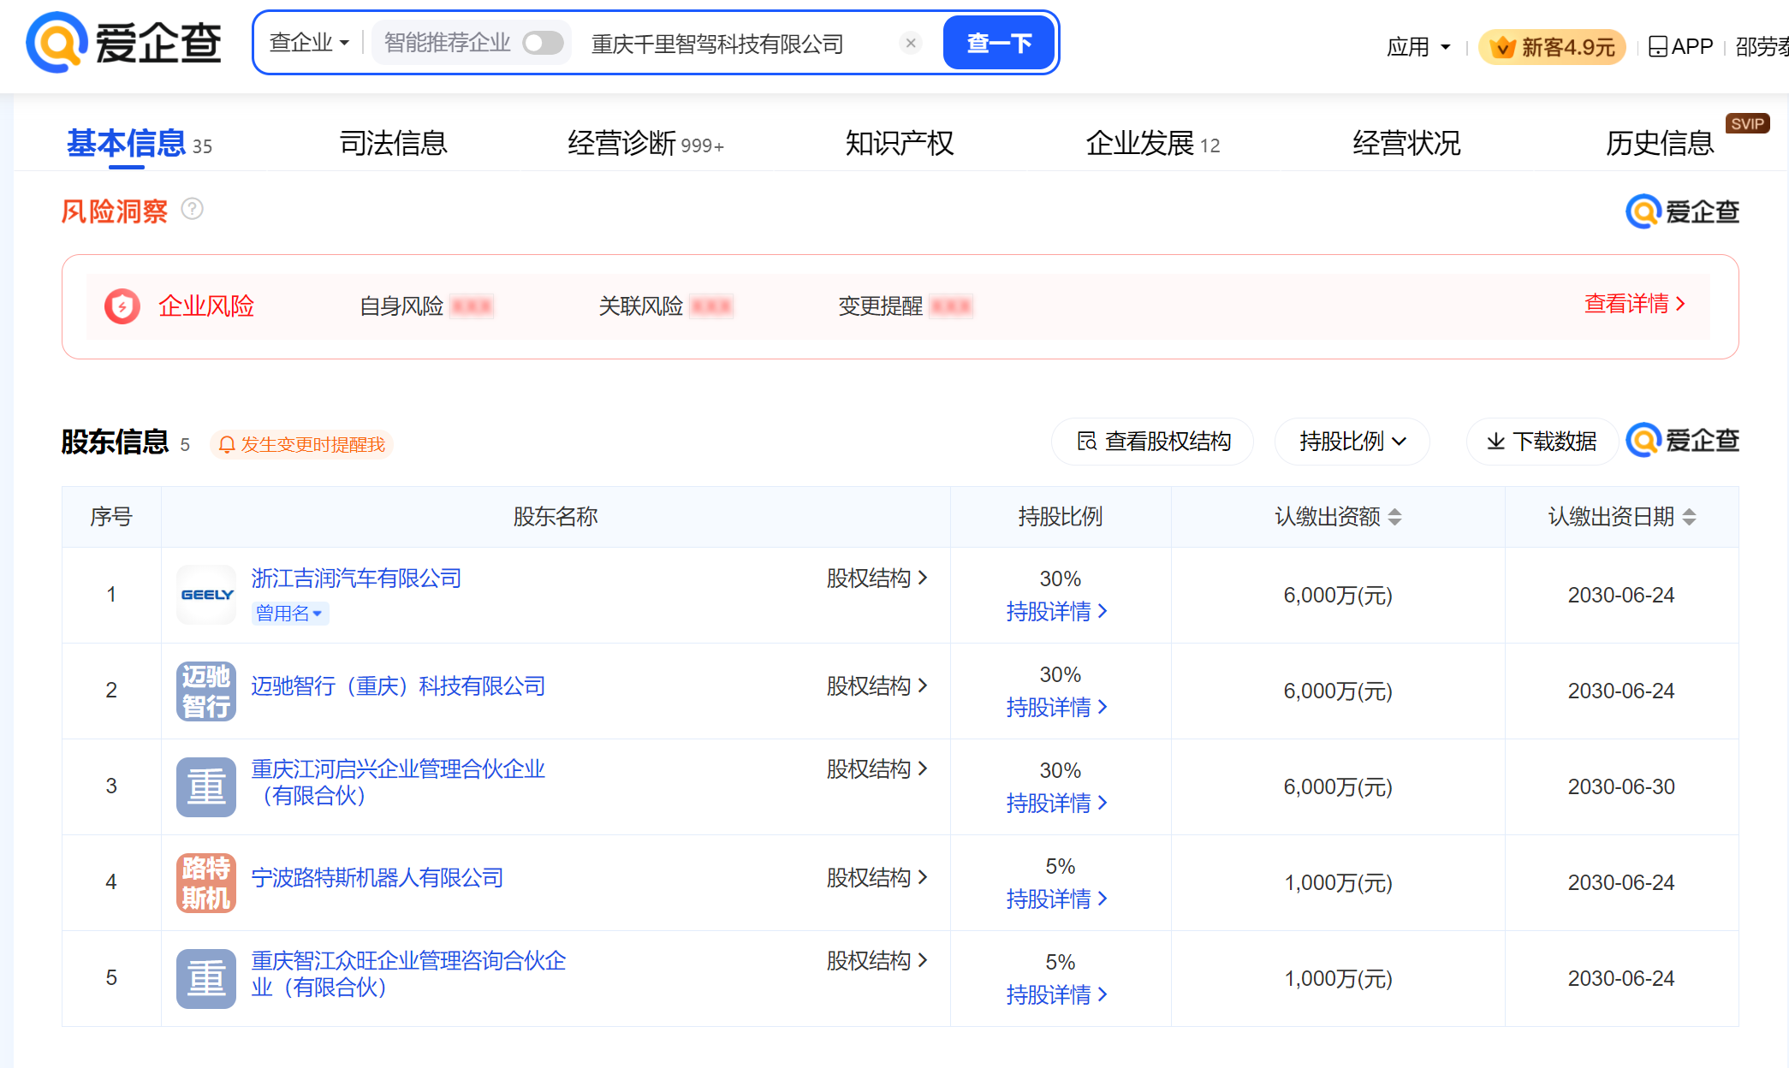This screenshot has width=1789, height=1068.
Task: Click the 2030-06-30 date cell
Action: point(1621,786)
